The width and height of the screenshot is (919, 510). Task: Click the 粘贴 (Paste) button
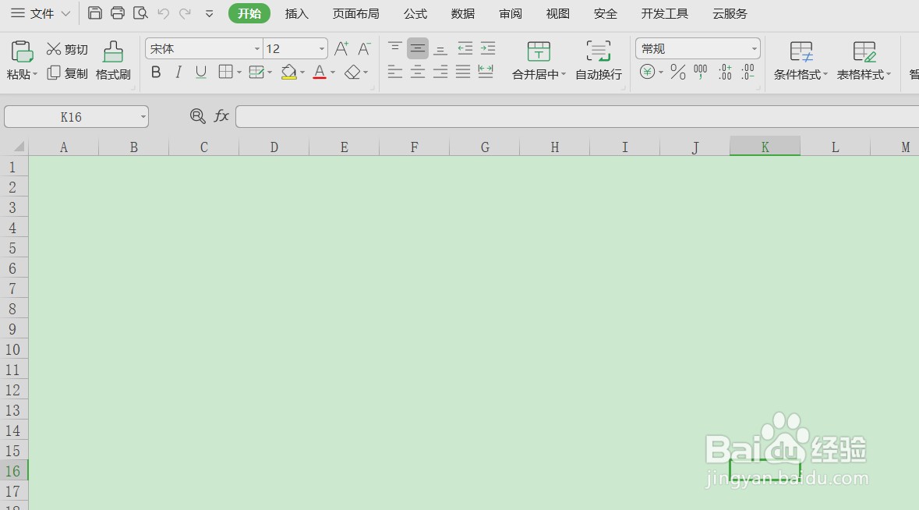[x=21, y=60]
